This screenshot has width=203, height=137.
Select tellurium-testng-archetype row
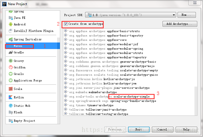pyautogui.click(x=99, y=114)
